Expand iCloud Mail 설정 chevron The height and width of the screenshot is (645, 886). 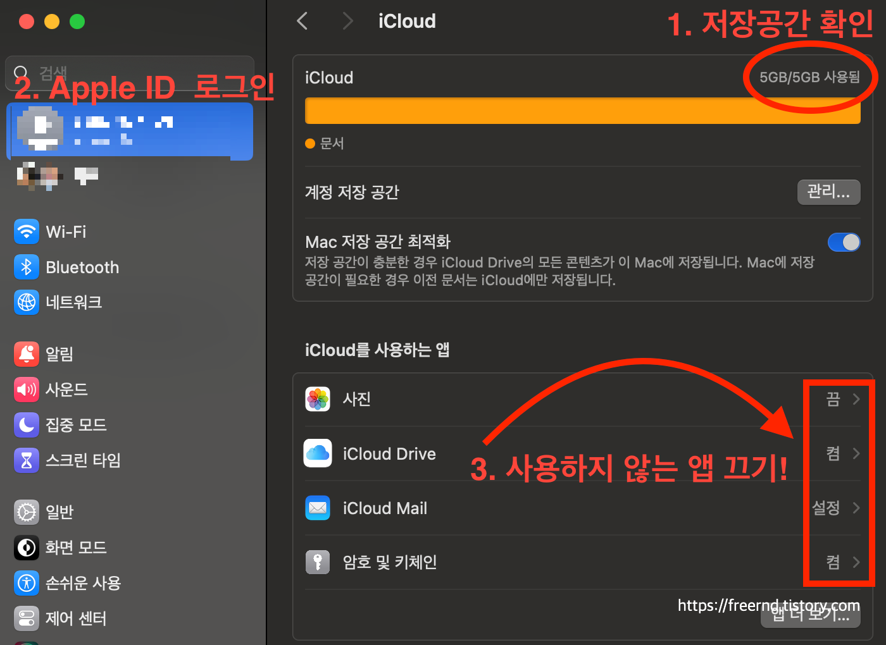pos(856,508)
